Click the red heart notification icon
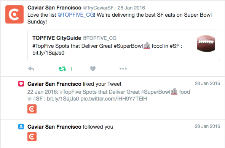 point(21,84)
